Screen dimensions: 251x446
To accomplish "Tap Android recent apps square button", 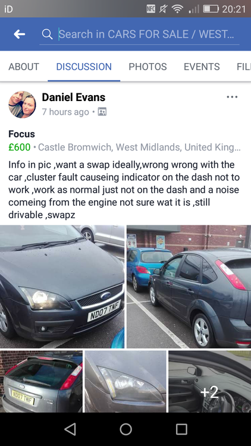I will tap(181, 429).
